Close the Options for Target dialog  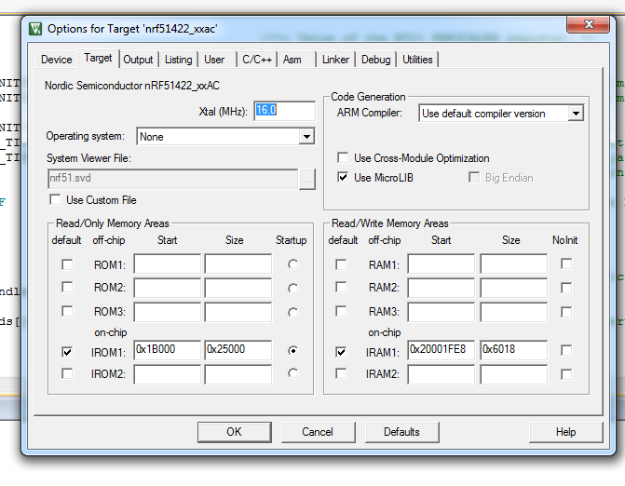click(x=589, y=24)
